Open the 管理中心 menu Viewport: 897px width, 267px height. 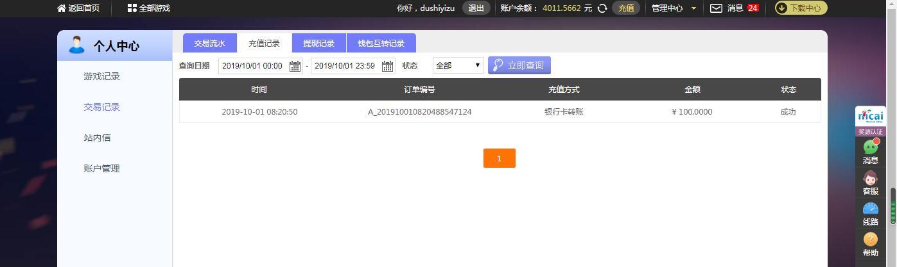click(x=667, y=8)
